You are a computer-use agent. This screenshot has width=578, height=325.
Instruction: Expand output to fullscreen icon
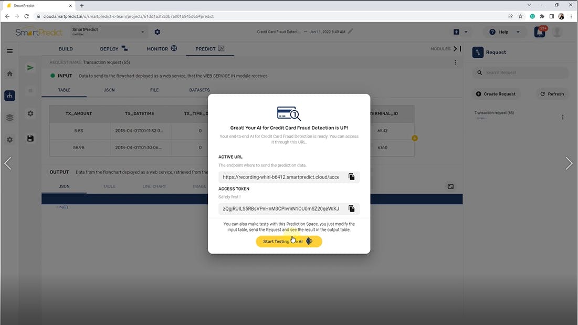[450, 186]
